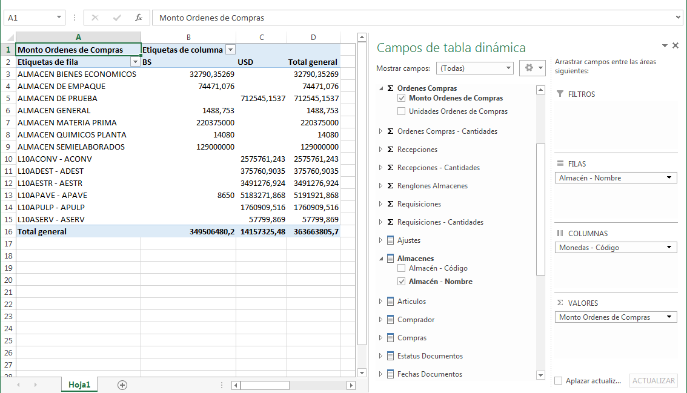687x393 pixels.
Task: Switch to the Hoja1 sheet tab
Action: [x=79, y=385]
